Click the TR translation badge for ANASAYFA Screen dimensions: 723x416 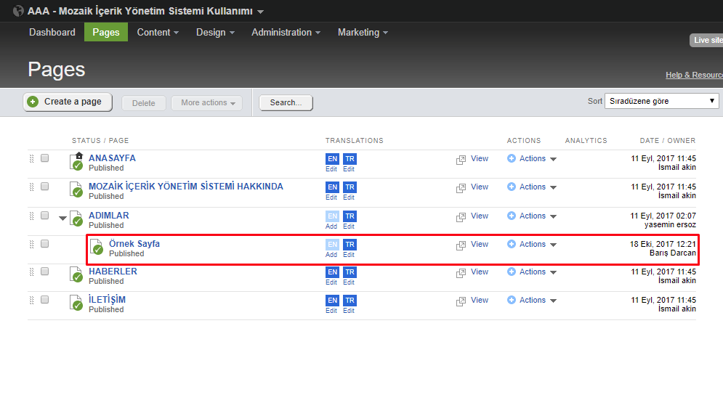(x=350, y=159)
